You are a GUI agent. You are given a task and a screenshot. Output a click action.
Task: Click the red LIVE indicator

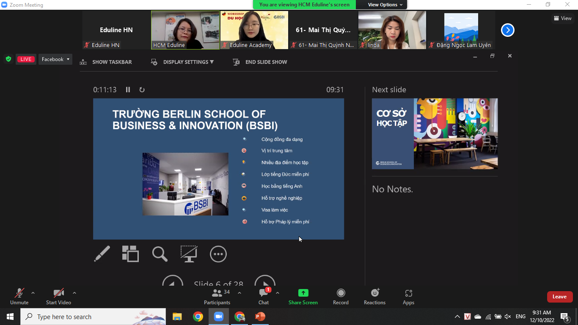pyautogui.click(x=26, y=59)
